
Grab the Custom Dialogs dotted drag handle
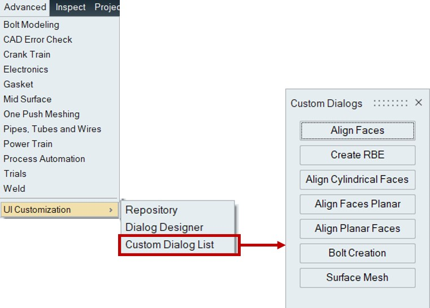(390, 103)
